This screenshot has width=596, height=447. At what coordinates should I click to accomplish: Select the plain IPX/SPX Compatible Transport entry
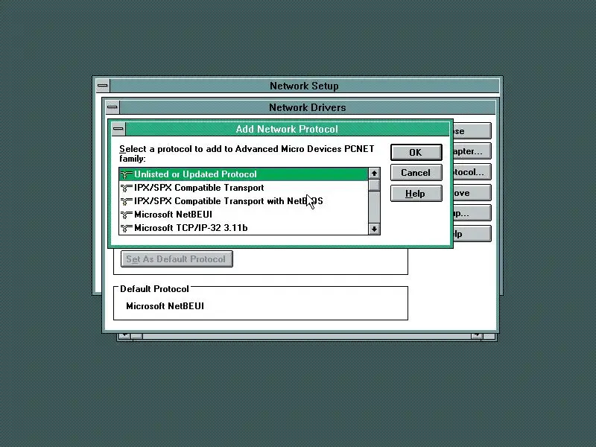(244, 188)
